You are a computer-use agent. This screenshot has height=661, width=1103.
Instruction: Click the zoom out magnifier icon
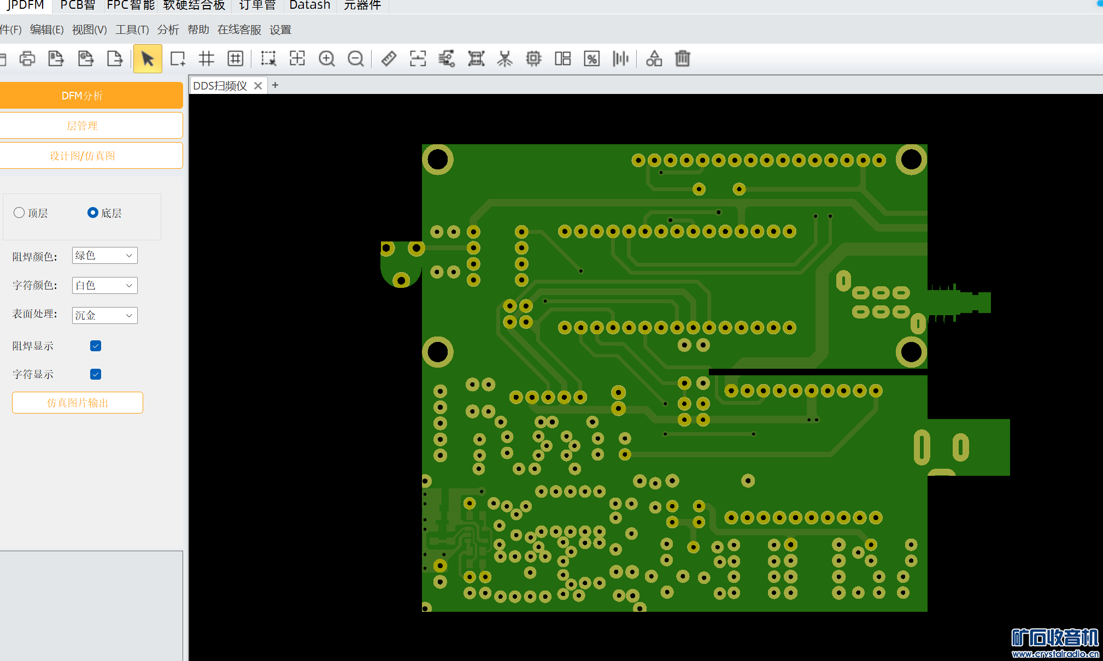(356, 58)
